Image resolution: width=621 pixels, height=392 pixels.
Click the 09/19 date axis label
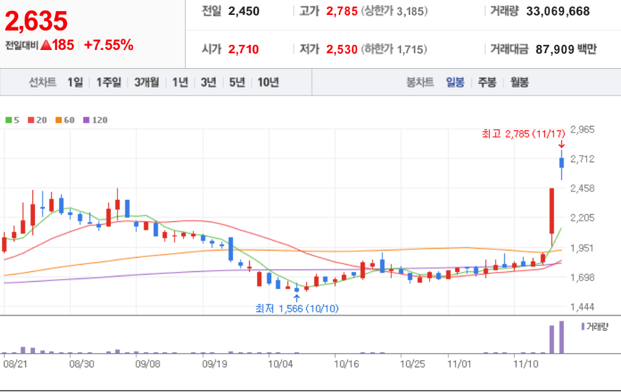tap(215, 364)
